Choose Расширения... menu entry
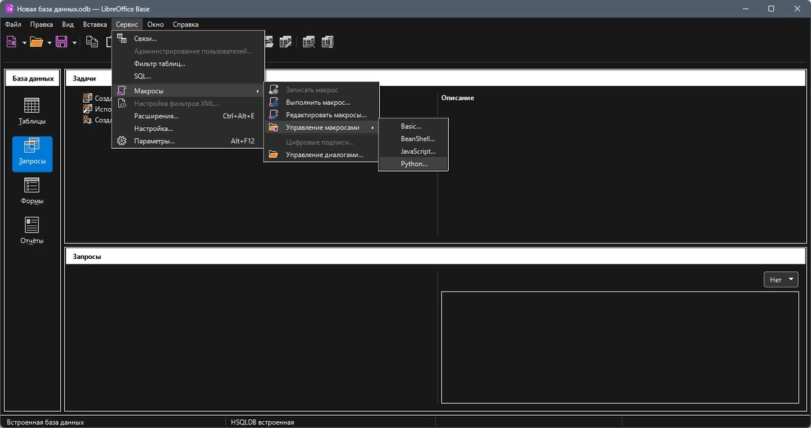 coord(187,116)
